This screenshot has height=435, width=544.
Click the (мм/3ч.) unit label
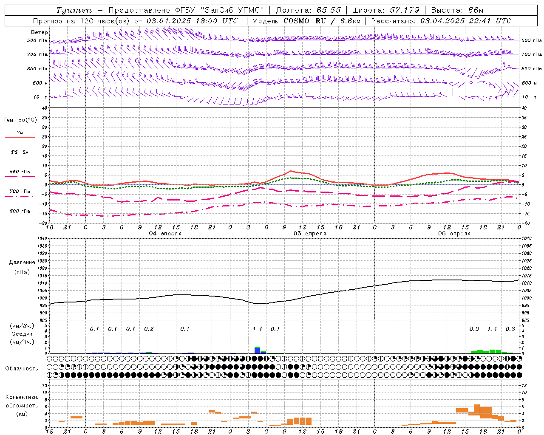tap(22, 326)
